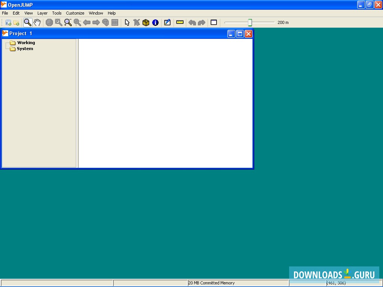The width and height of the screenshot is (383, 287).
Task: Close the Project 1 window
Action: point(248,34)
